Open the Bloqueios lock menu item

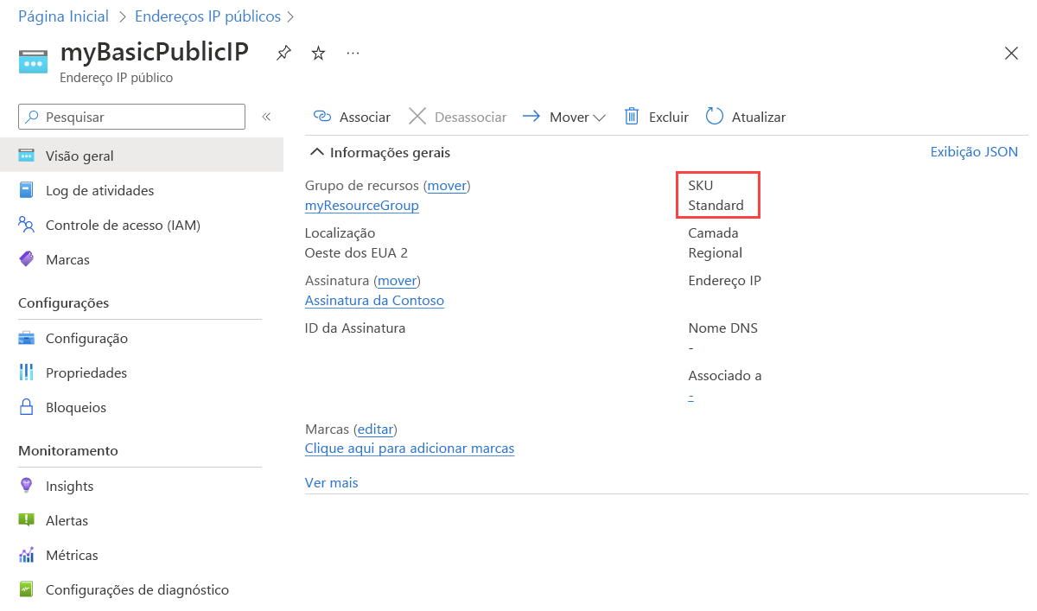coord(75,408)
